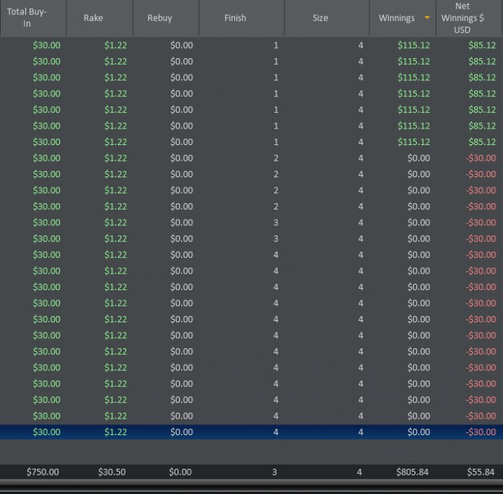Click the orange sort arrow beside Winnings
Screen dimensions: 503x494
(x=427, y=18)
